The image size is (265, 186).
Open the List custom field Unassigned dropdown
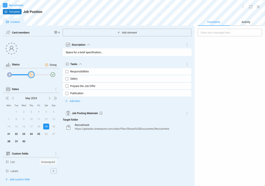[48, 162]
